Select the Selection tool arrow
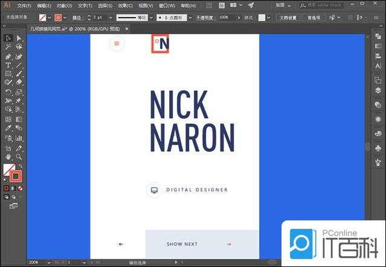386x267 pixels. 8,38
